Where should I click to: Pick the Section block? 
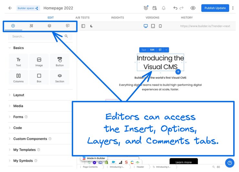[x=60, y=77]
